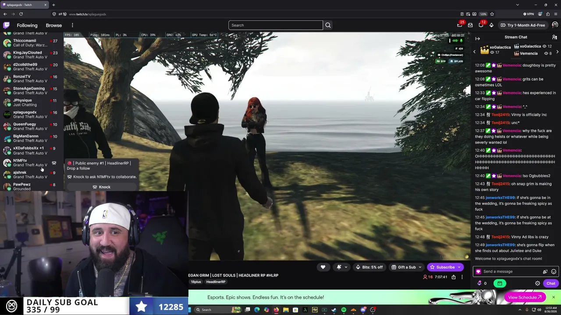
Task: Click the 120% zoom level indicator
Action: point(483,14)
